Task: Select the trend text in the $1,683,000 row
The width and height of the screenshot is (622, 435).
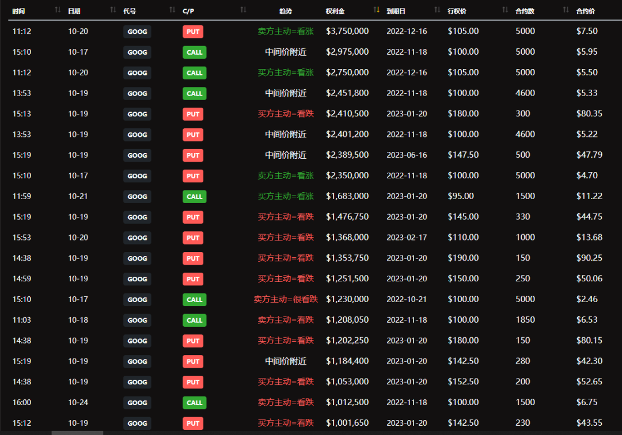Action: [286, 196]
